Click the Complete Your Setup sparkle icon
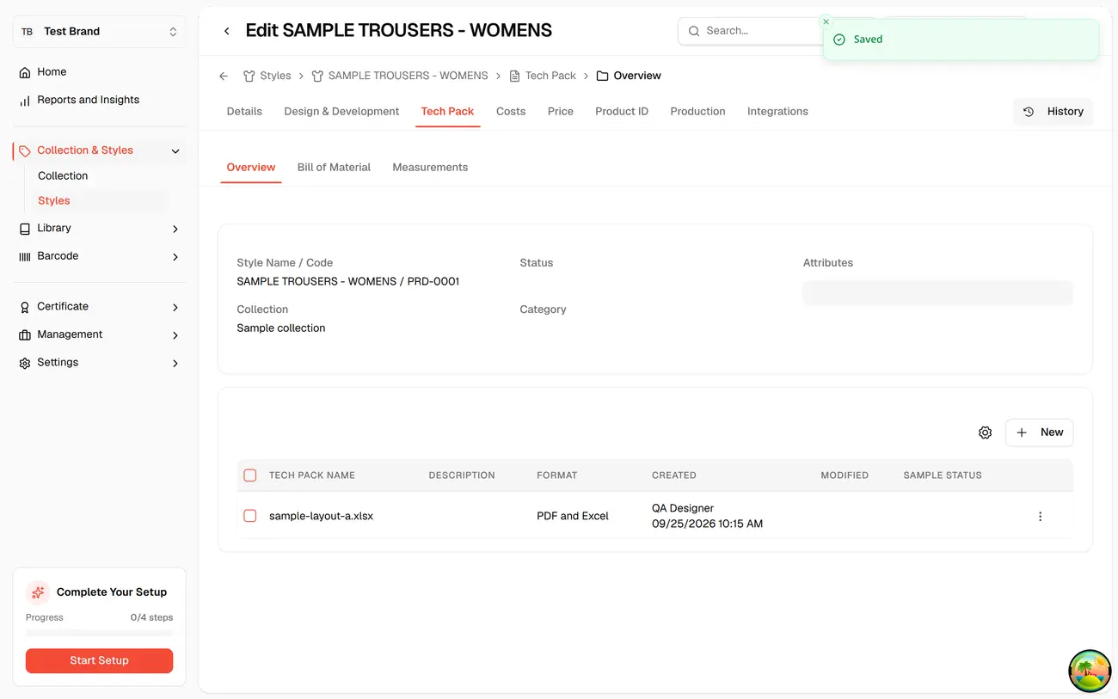The image size is (1118, 699). point(38,592)
